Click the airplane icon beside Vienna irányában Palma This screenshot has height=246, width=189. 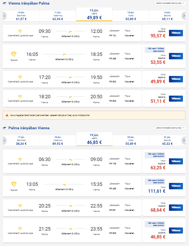click(x=5, y=3)
